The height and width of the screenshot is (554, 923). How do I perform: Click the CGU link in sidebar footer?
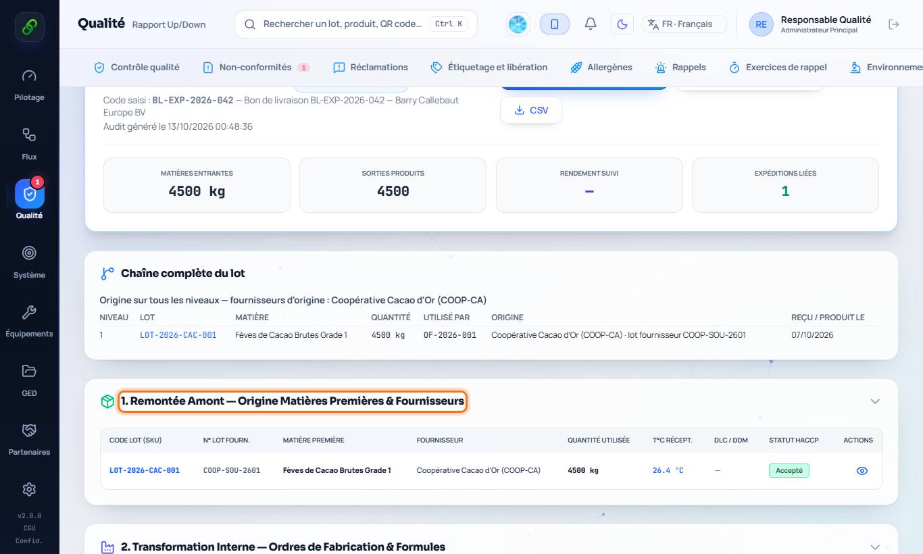(x=29, y=528)
